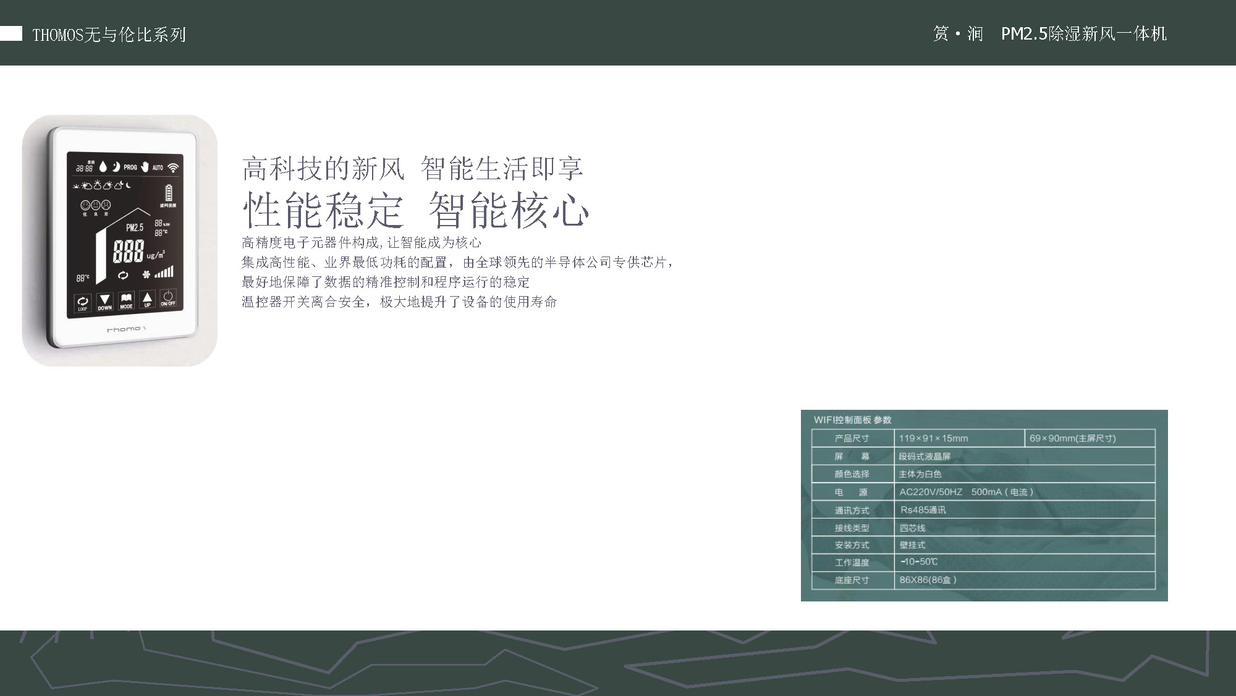Viewport: 1236px width, 696px height.
Task: Click the water drop humidity icon
Action: pos(103,166)
